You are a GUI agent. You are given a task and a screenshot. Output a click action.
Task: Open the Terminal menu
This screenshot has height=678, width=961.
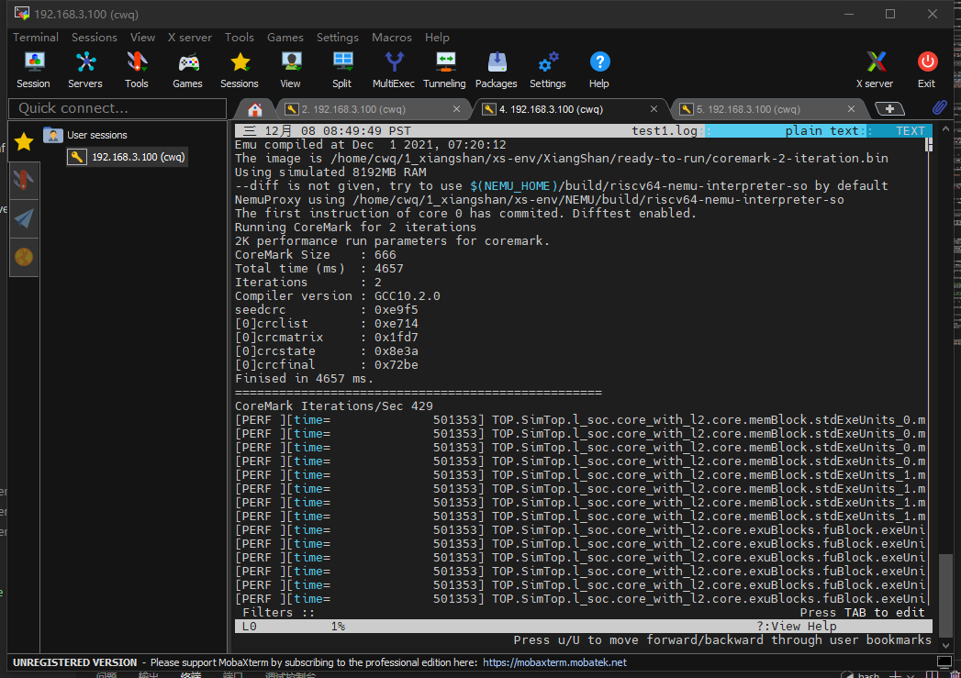pyautogui.click(x=36, y=38)
